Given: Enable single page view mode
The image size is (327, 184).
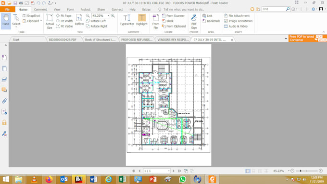Looking at the screenshot, I should click(x=248, y=171).
